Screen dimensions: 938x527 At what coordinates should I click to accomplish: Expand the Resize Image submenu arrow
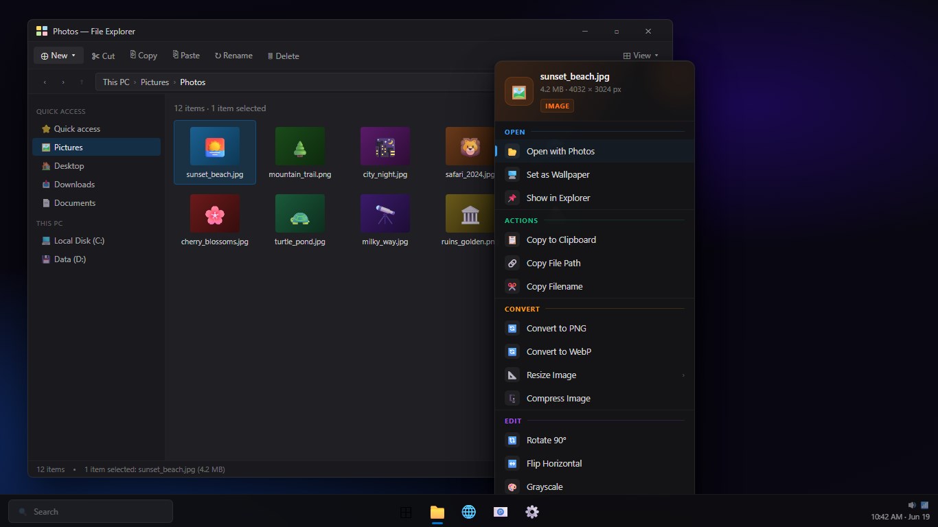(683, 375)
